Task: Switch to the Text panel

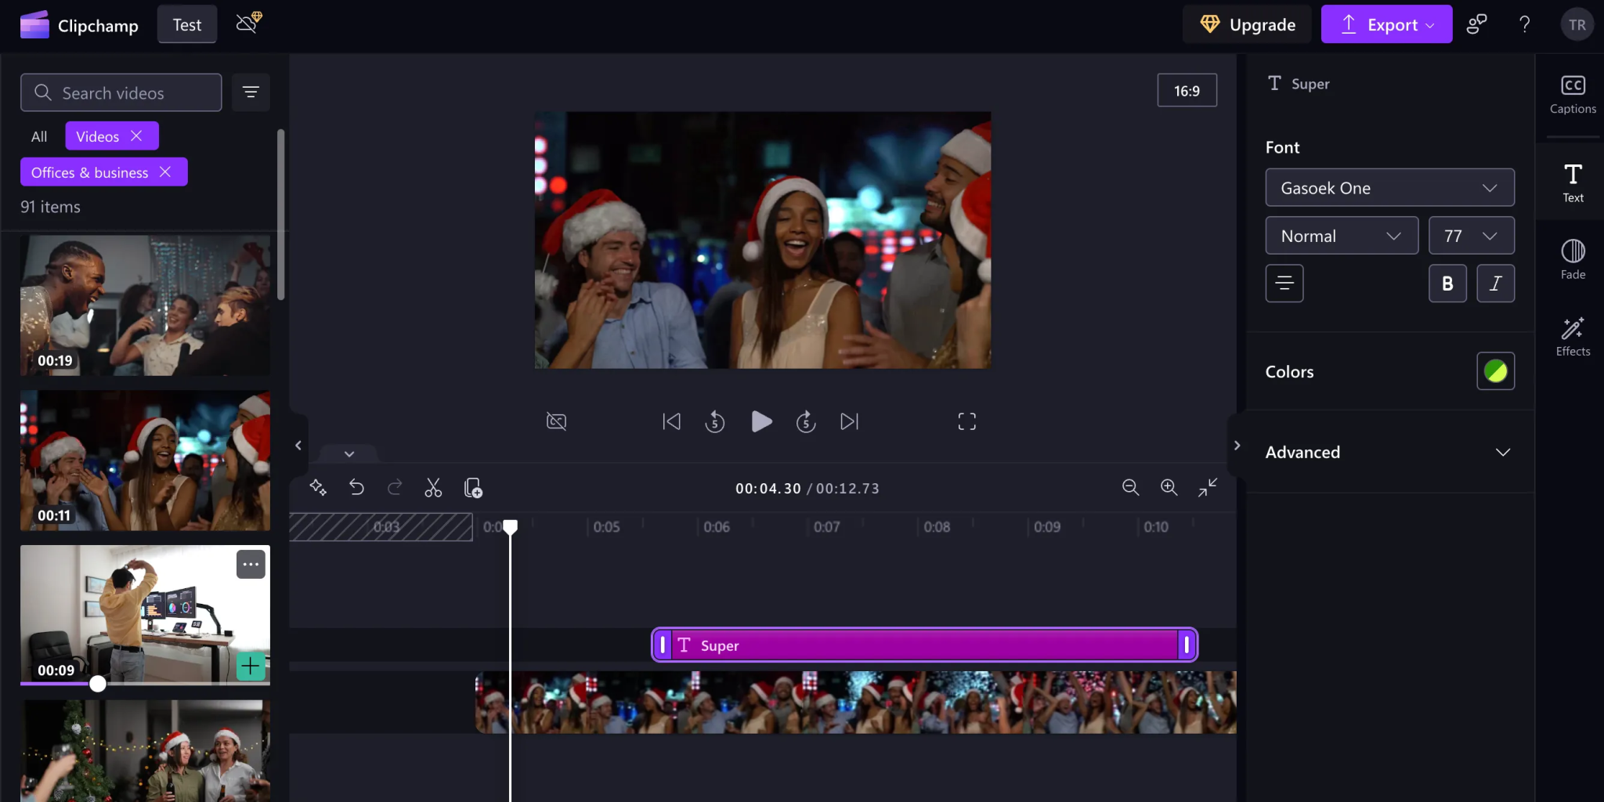Action: pos(1573,182)
